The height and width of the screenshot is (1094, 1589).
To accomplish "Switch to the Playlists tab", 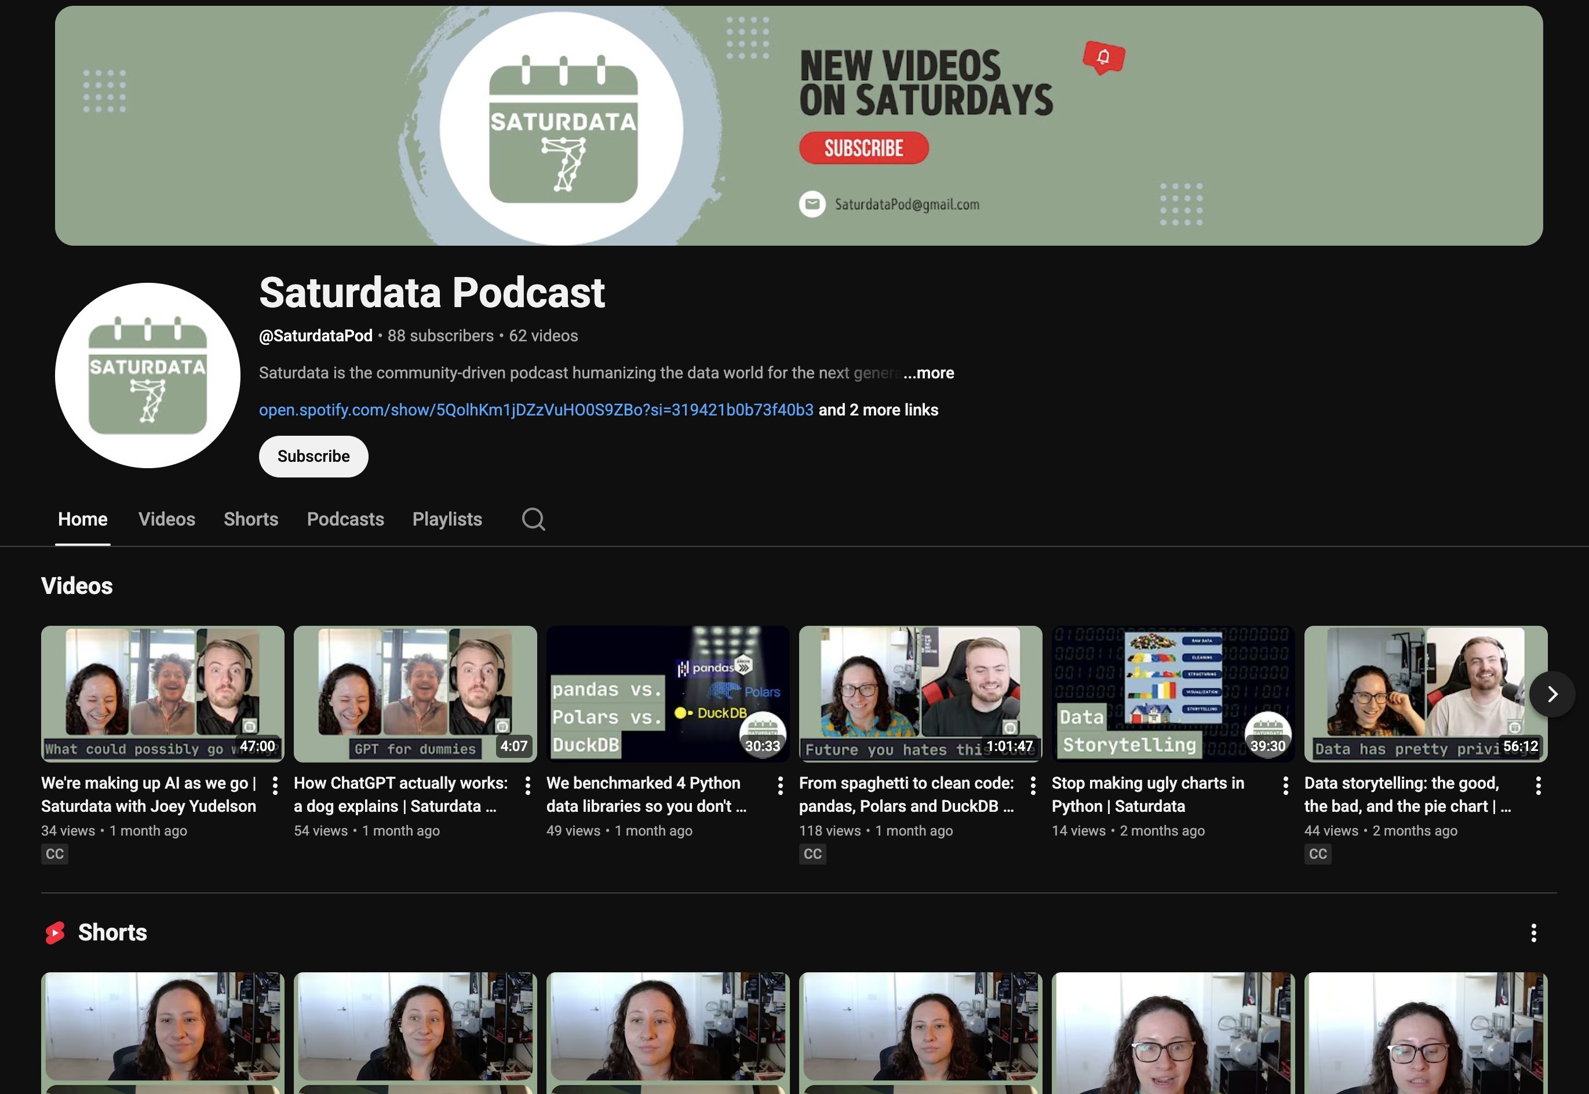I will [x=447, y=519].
